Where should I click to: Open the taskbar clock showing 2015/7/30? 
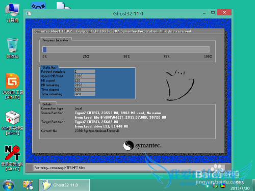pyautogui.click(x=240, y=185)
